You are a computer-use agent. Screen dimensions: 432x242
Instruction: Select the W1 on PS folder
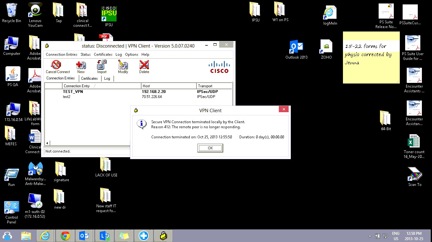(280, 12)
